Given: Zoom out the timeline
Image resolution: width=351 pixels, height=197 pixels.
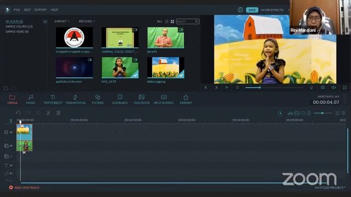Looking at the screenshot, I should 303,113.
